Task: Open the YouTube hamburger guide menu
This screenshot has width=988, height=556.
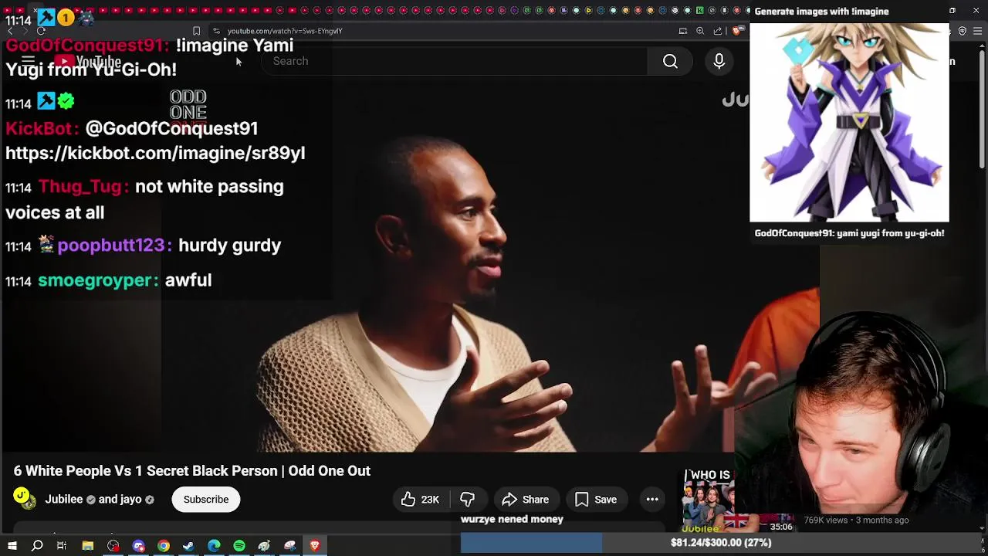Action: coord(28,61)
